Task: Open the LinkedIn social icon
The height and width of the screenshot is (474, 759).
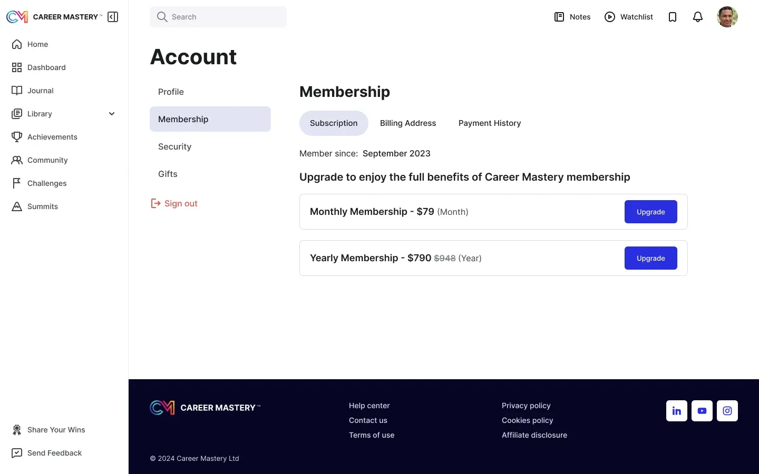Action: click(x=677, y=411)
